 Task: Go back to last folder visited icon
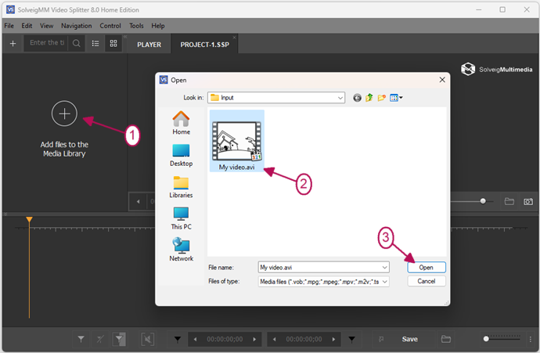[357, 98]
